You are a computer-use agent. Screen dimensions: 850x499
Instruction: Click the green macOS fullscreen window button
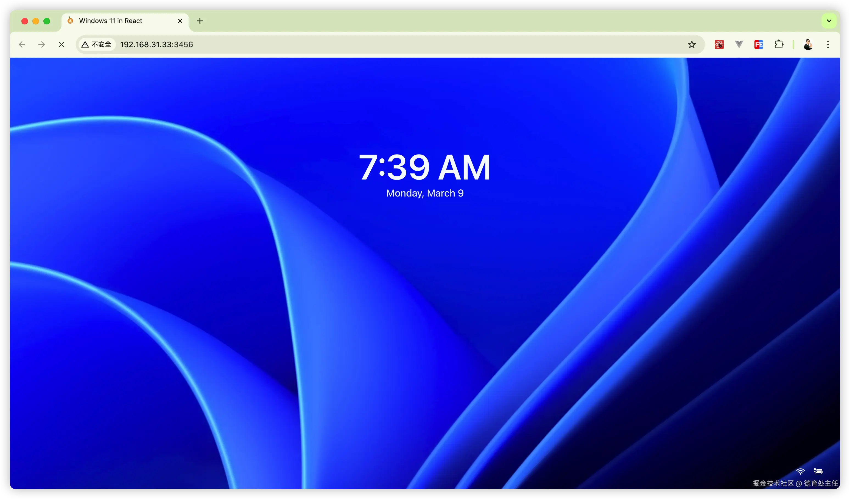(47, 21)
